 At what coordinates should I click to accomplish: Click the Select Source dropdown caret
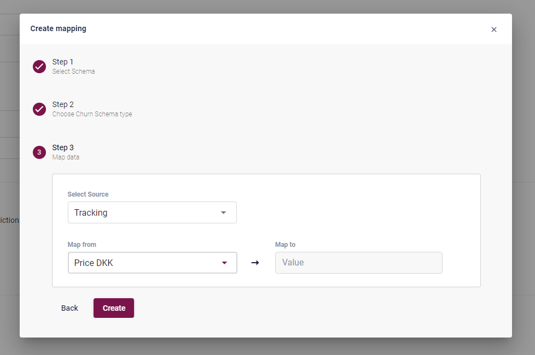[x=223, y=212]
